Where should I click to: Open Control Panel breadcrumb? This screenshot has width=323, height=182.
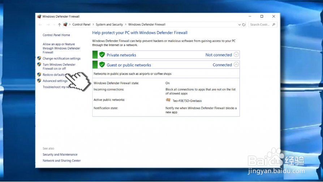pyautogui.click(x=81, y=25)
